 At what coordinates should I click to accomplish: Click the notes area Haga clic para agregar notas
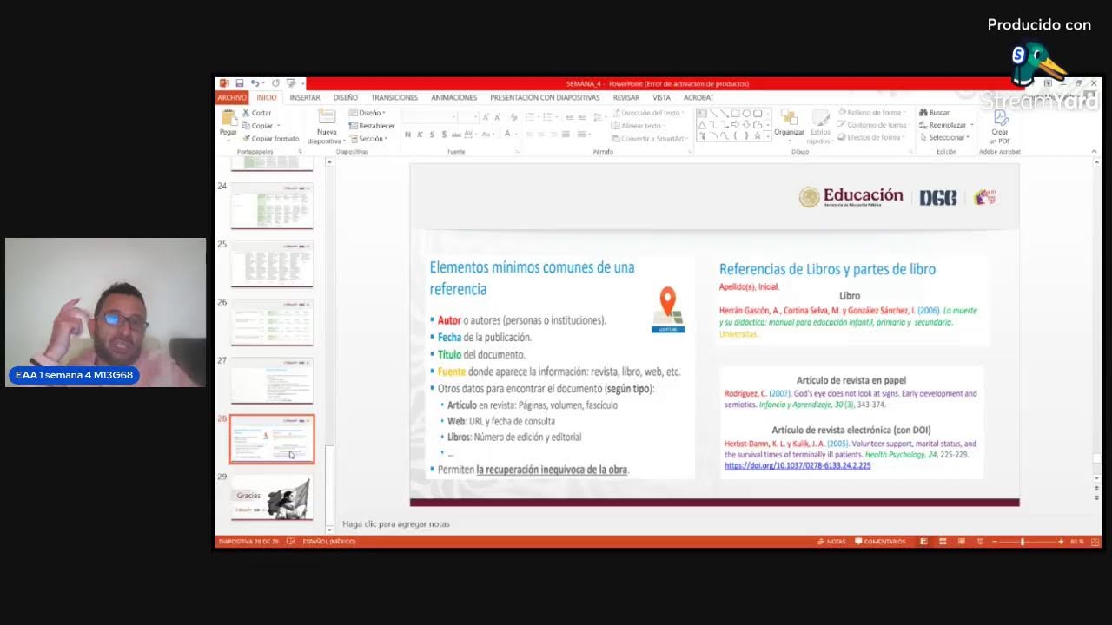click(x=396, y=524)
